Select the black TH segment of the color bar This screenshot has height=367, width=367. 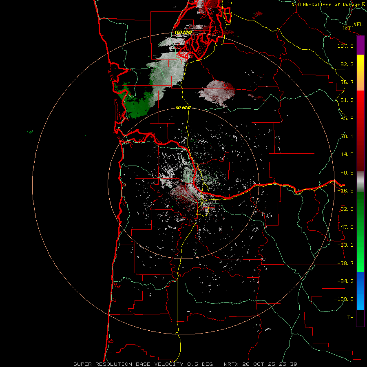point(360,318)
